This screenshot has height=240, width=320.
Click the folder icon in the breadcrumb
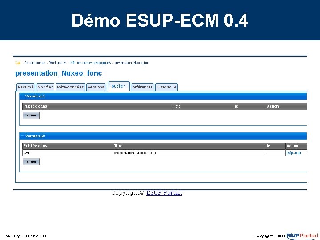pyautogui.click(x=18, y=63)
